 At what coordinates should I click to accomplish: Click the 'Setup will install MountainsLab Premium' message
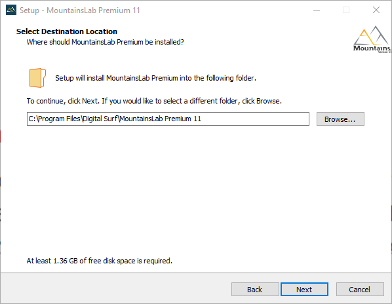[156, 78]
